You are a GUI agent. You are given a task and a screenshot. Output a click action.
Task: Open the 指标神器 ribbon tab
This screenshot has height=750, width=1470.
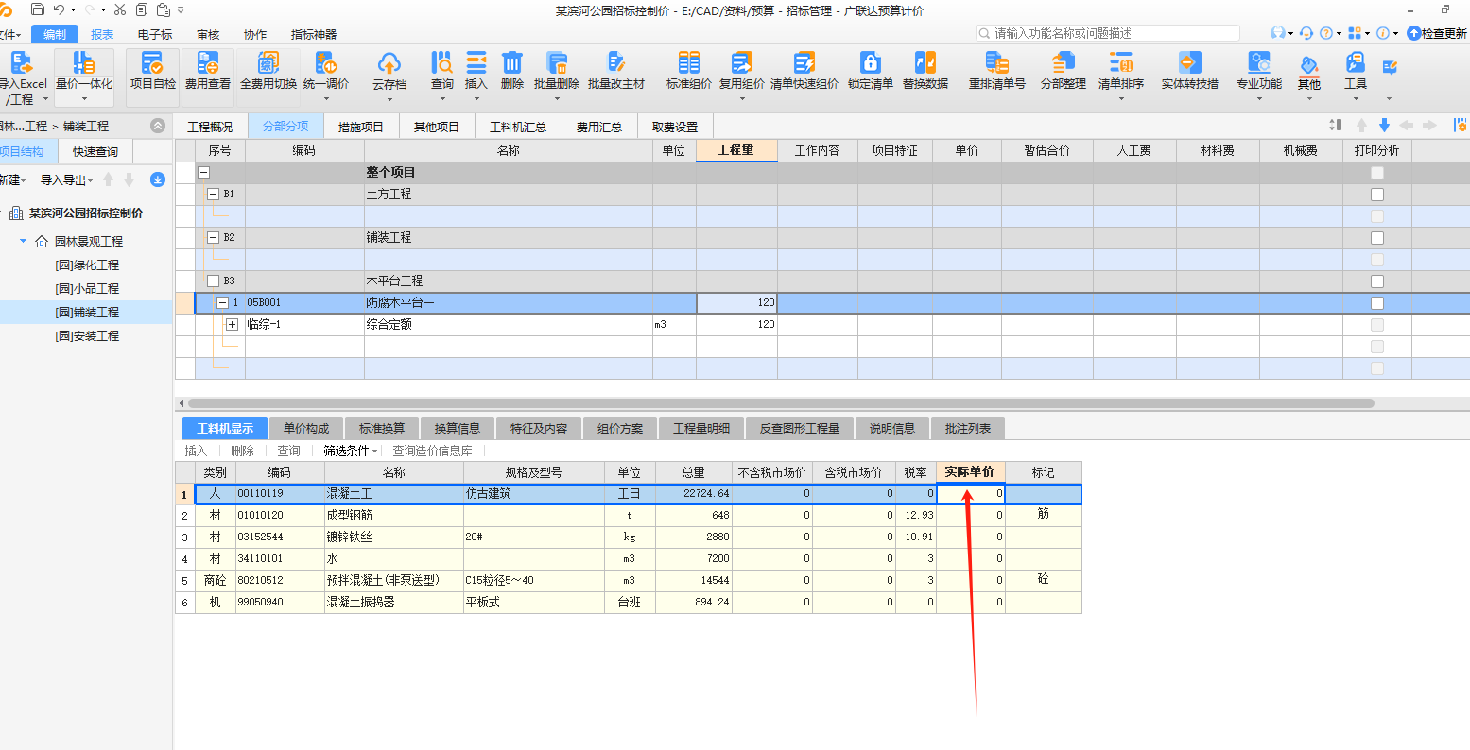tap(314, 34)
